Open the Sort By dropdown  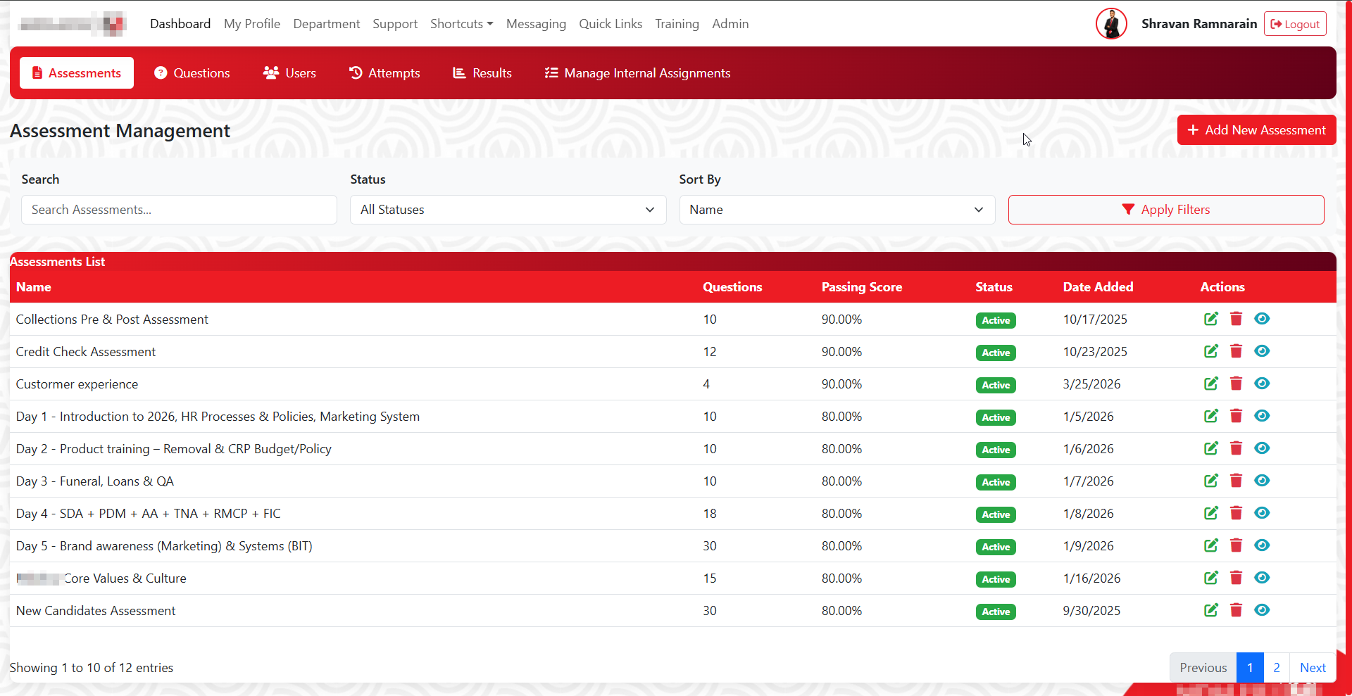pyautogui.click(x=837, y=210)
